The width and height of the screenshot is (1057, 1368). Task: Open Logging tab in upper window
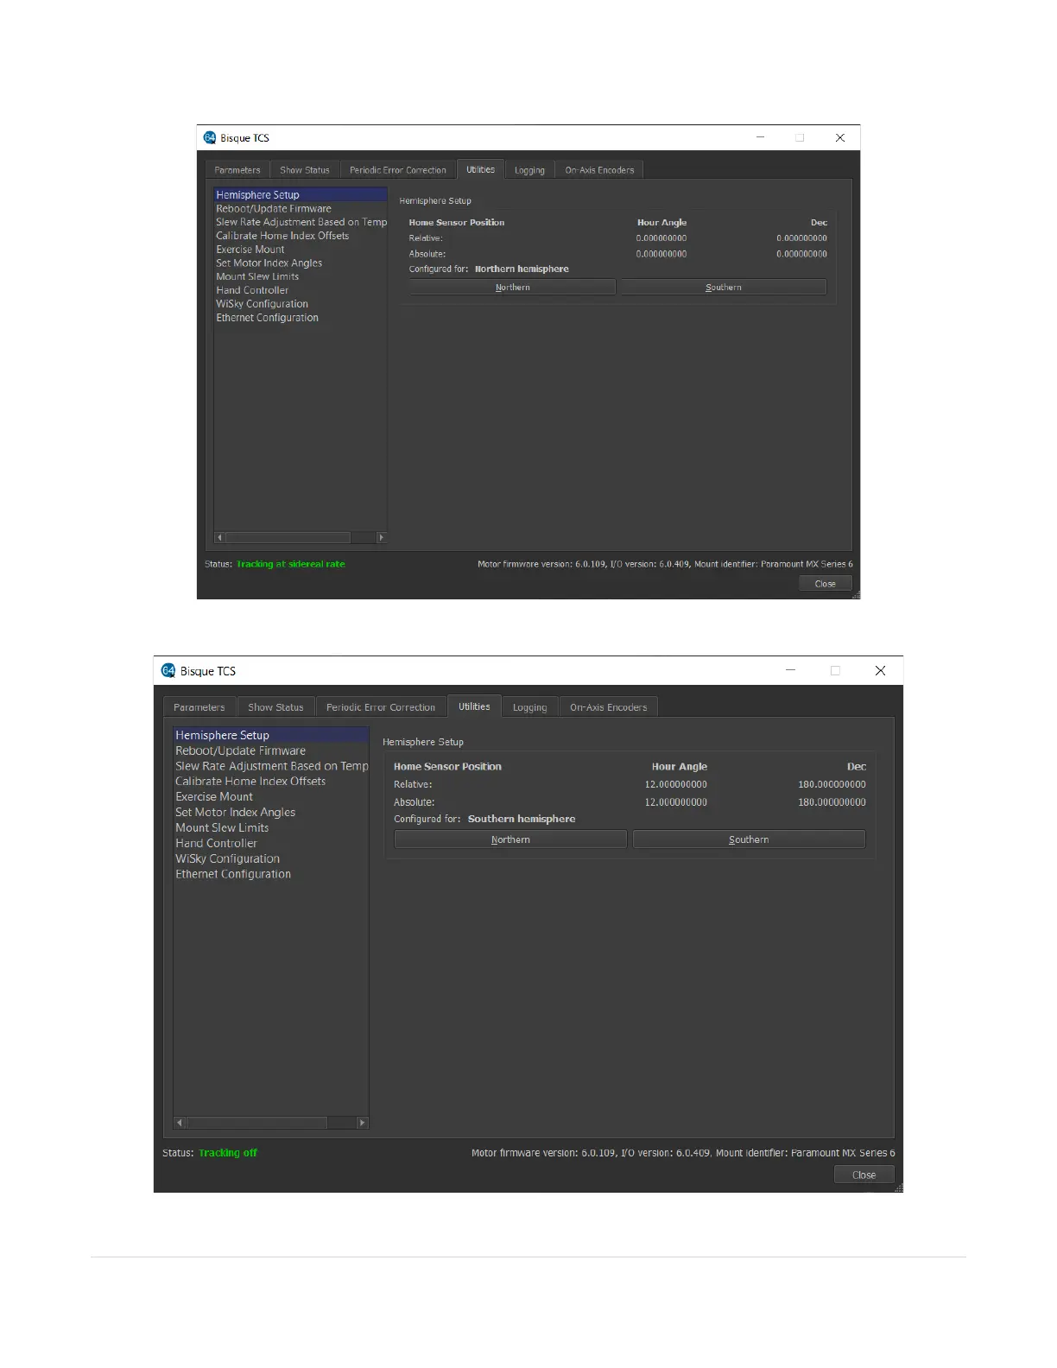coord(529,170)
